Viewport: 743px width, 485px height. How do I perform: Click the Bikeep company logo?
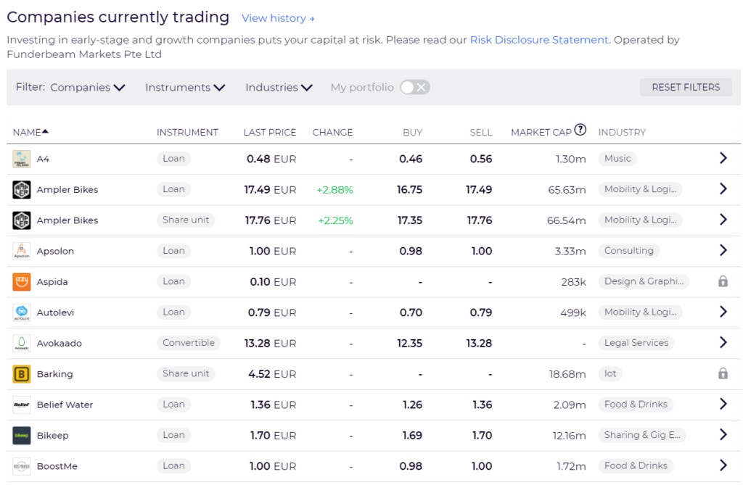click(x=21, y=436)
